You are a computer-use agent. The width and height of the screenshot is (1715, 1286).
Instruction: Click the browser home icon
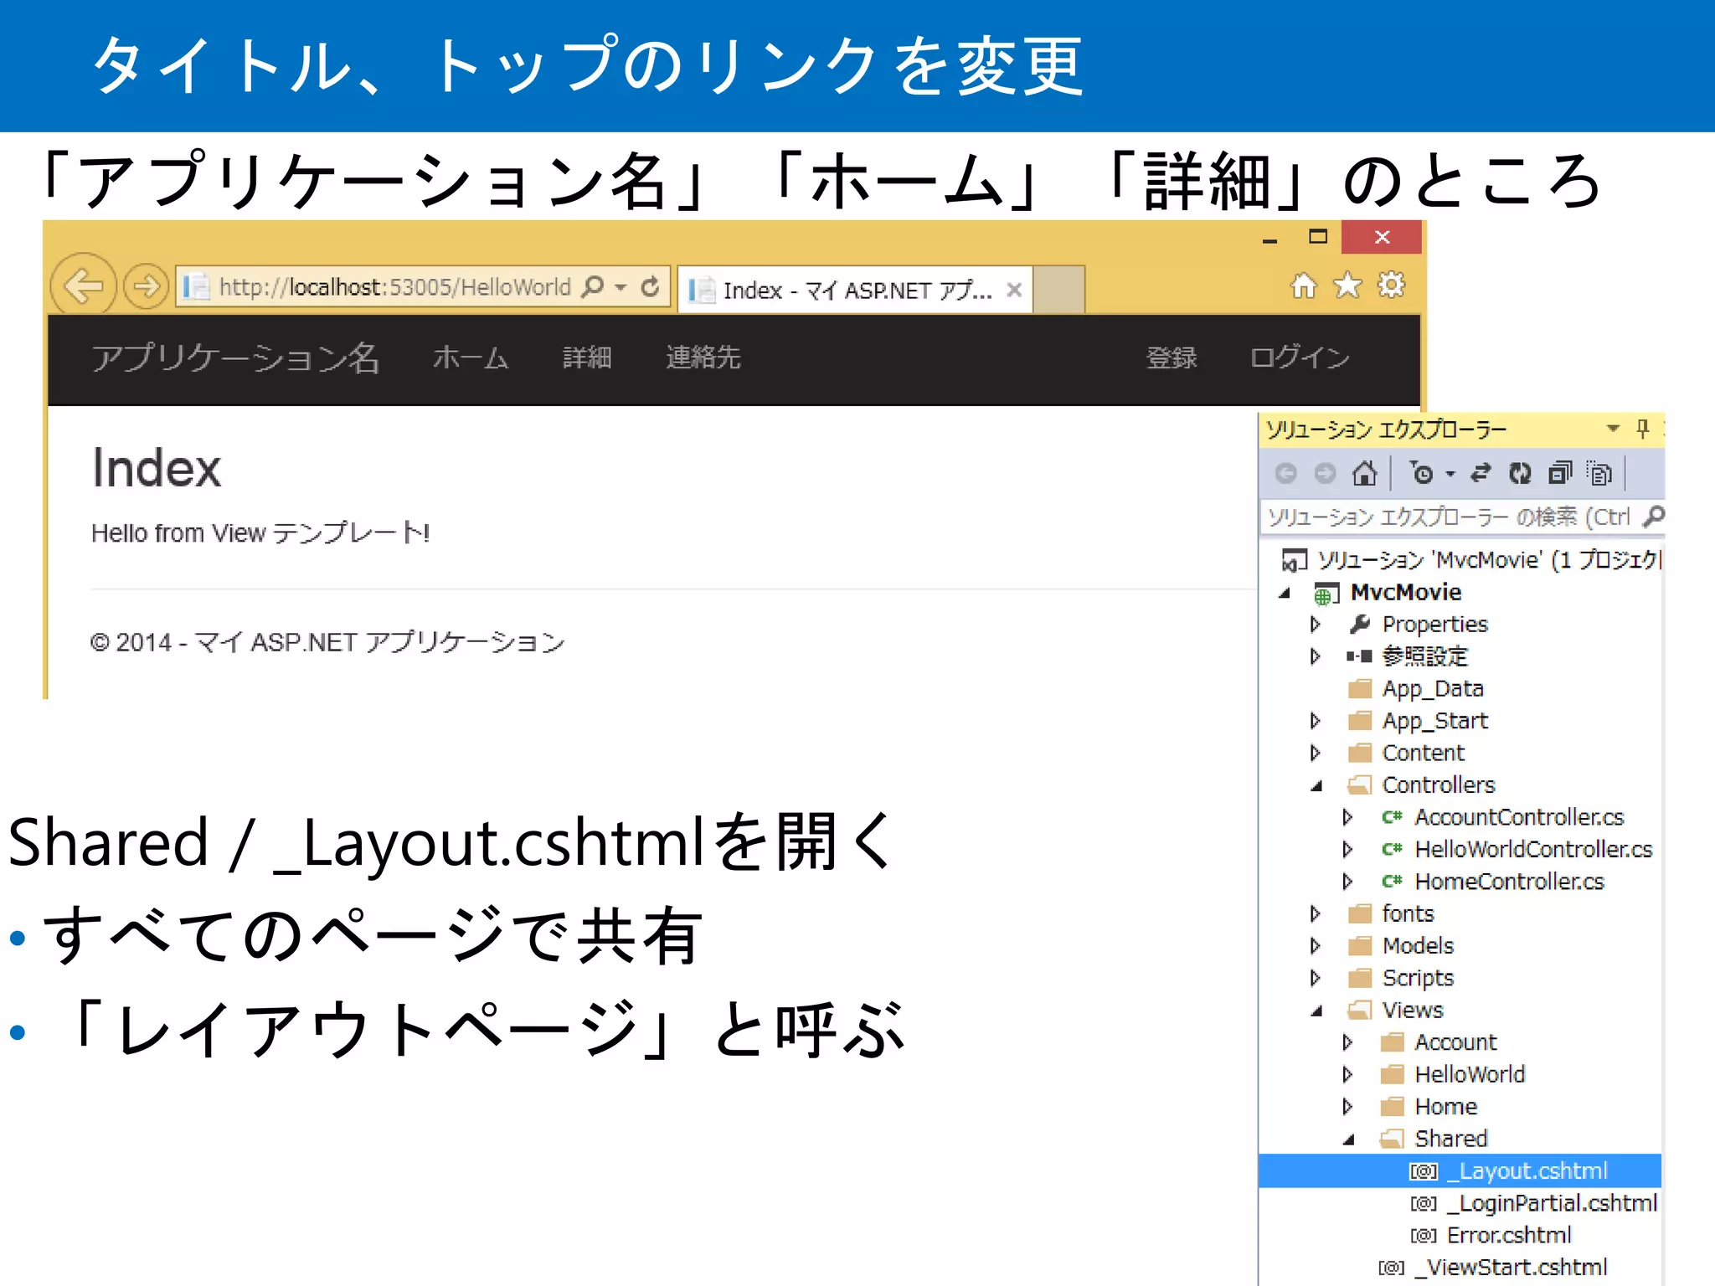[1303, 286]
